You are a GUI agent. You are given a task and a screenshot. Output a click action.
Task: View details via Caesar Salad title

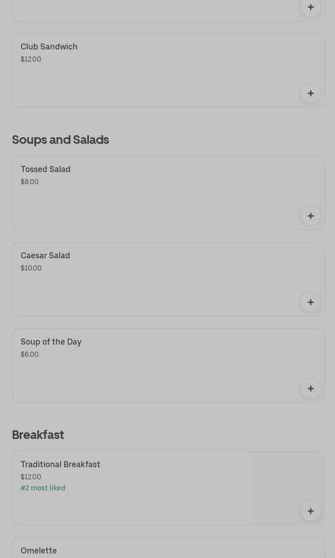(45, 255)
